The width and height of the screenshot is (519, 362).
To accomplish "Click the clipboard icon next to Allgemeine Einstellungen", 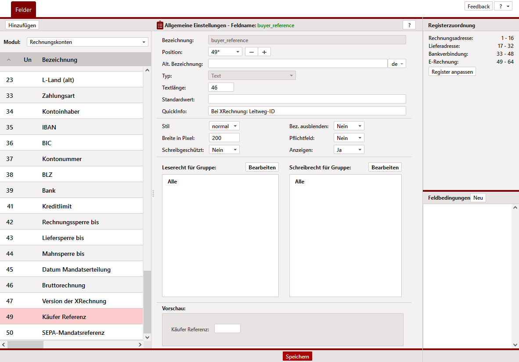I will pos(160,25).
